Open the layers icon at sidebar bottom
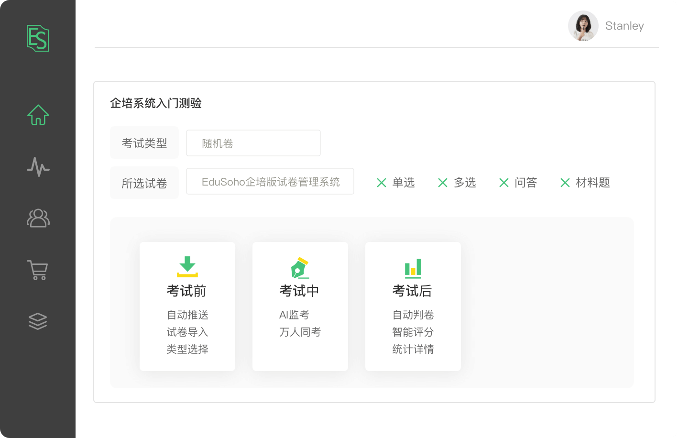Viewport: 678px width, 438px height. (38, 321)
